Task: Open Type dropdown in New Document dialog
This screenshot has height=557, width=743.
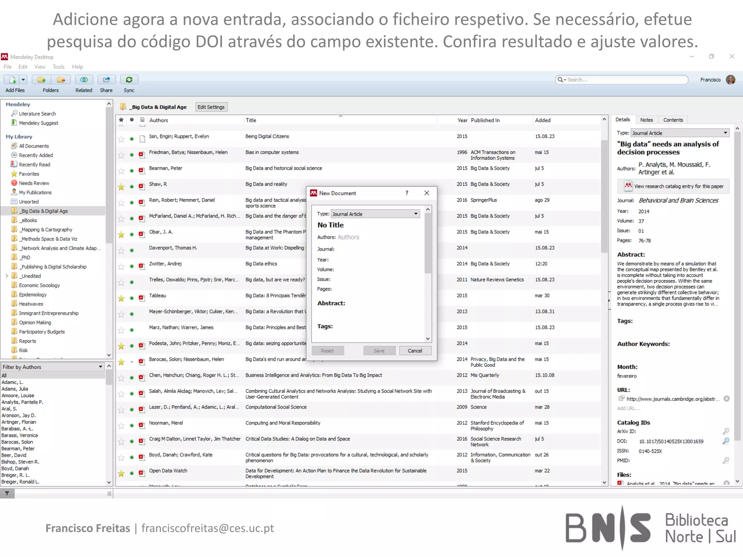Action: point(375,214)
